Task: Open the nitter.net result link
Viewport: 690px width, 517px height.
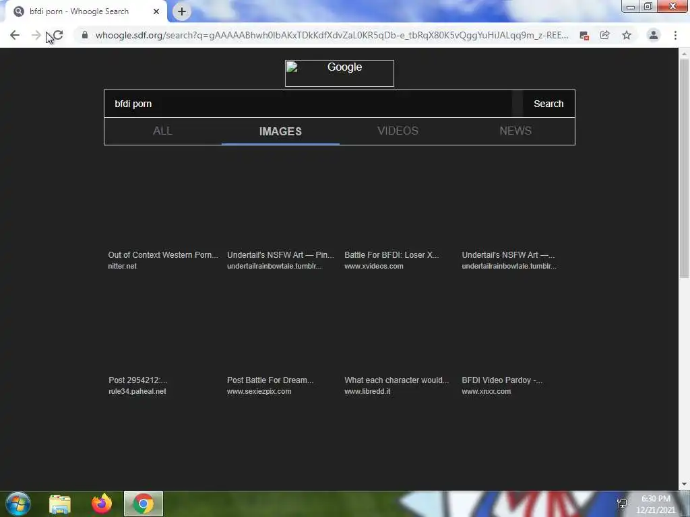Action: point(123,266)
